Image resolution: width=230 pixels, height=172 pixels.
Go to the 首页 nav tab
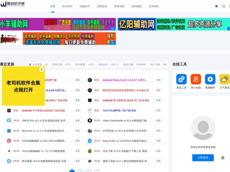pyautogui.click(x=53, y=6)
